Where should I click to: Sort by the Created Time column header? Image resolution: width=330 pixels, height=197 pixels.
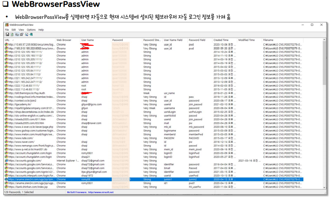click(x=225, y=40)
